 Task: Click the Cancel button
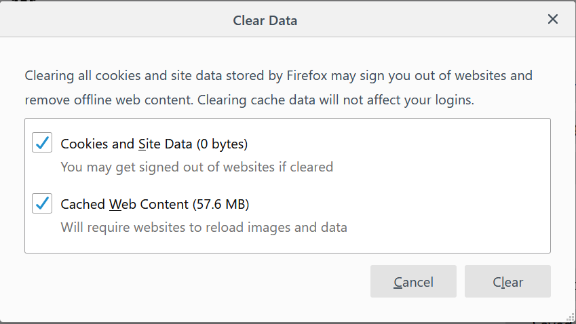pos(413,281)
